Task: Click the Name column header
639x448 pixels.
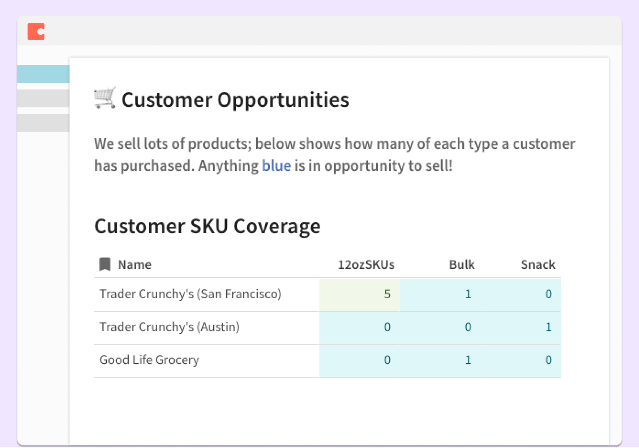Action: (135, 265)
